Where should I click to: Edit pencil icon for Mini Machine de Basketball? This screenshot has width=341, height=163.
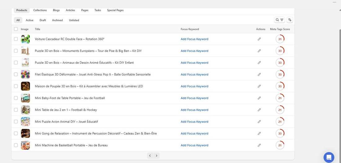pyautogui.click(x=259, y=145)
